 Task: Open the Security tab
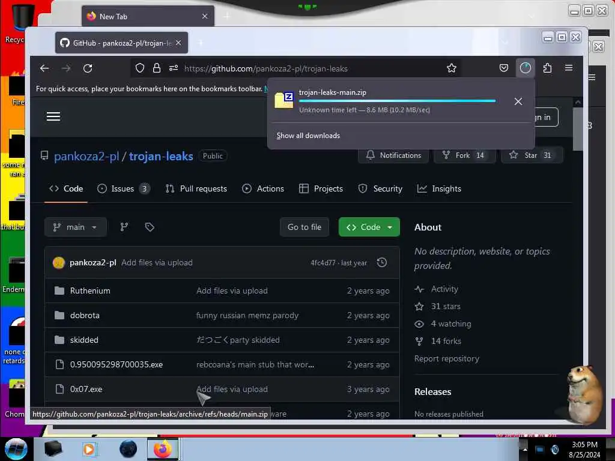pyautogui.click(x=380, y=188)
